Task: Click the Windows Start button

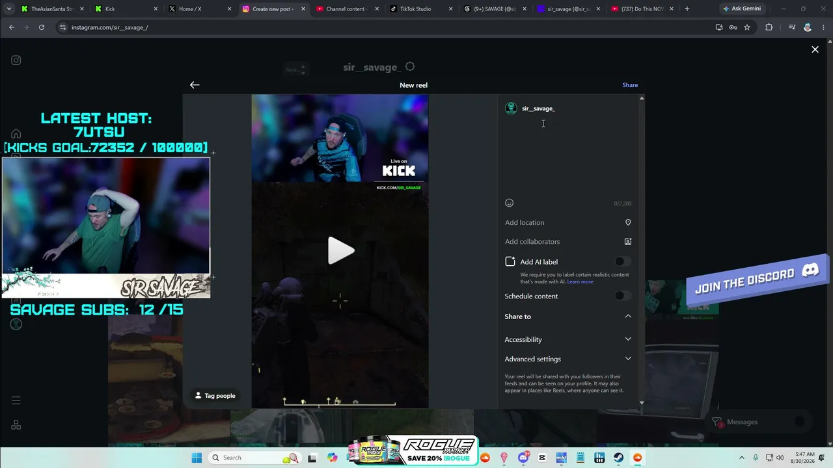Action: click(x=197, y=458)
